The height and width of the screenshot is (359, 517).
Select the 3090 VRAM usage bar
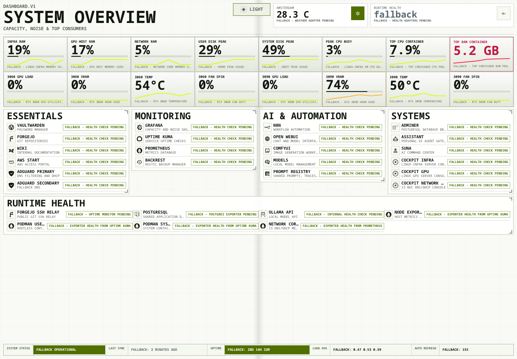point(354,92)
